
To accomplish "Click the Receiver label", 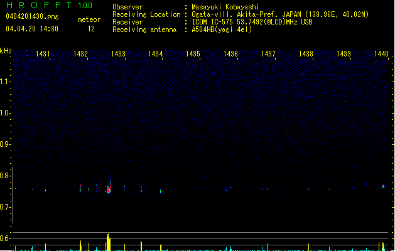I will click(x=127, y=22).
